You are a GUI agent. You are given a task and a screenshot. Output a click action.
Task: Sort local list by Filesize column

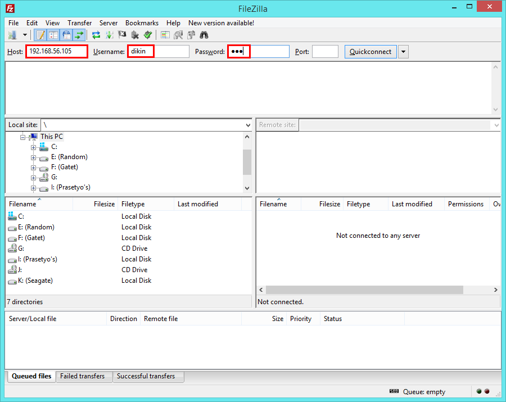click(x=96, y=204)
